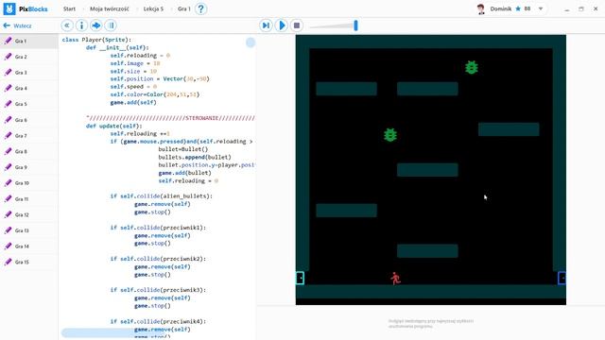Screen dimensions: 605x340
Task: Click the STEROWANIE comment line
Action: pos(170,118)
